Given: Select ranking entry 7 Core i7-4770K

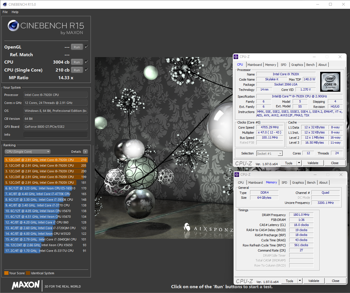Looking at the screenshot, I should [x=46, y=194].
